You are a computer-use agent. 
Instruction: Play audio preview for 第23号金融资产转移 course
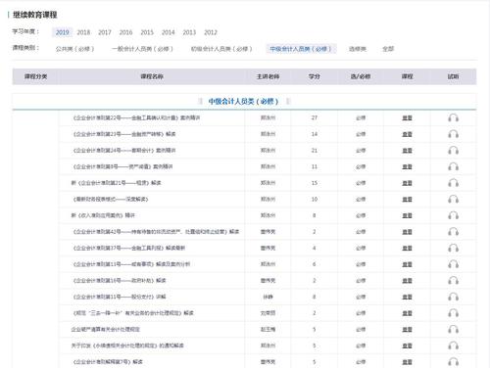pyautogui.click(x=453, y=134)
